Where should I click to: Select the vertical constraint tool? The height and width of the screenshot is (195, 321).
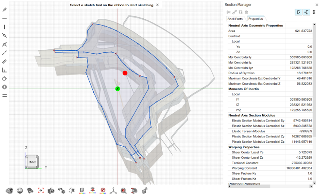(x=4, y=27)
